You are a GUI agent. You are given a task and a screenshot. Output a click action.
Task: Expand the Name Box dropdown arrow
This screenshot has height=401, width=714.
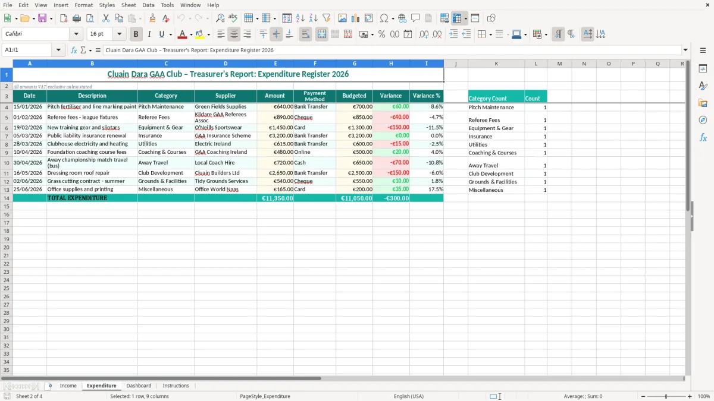coord(59,50)
